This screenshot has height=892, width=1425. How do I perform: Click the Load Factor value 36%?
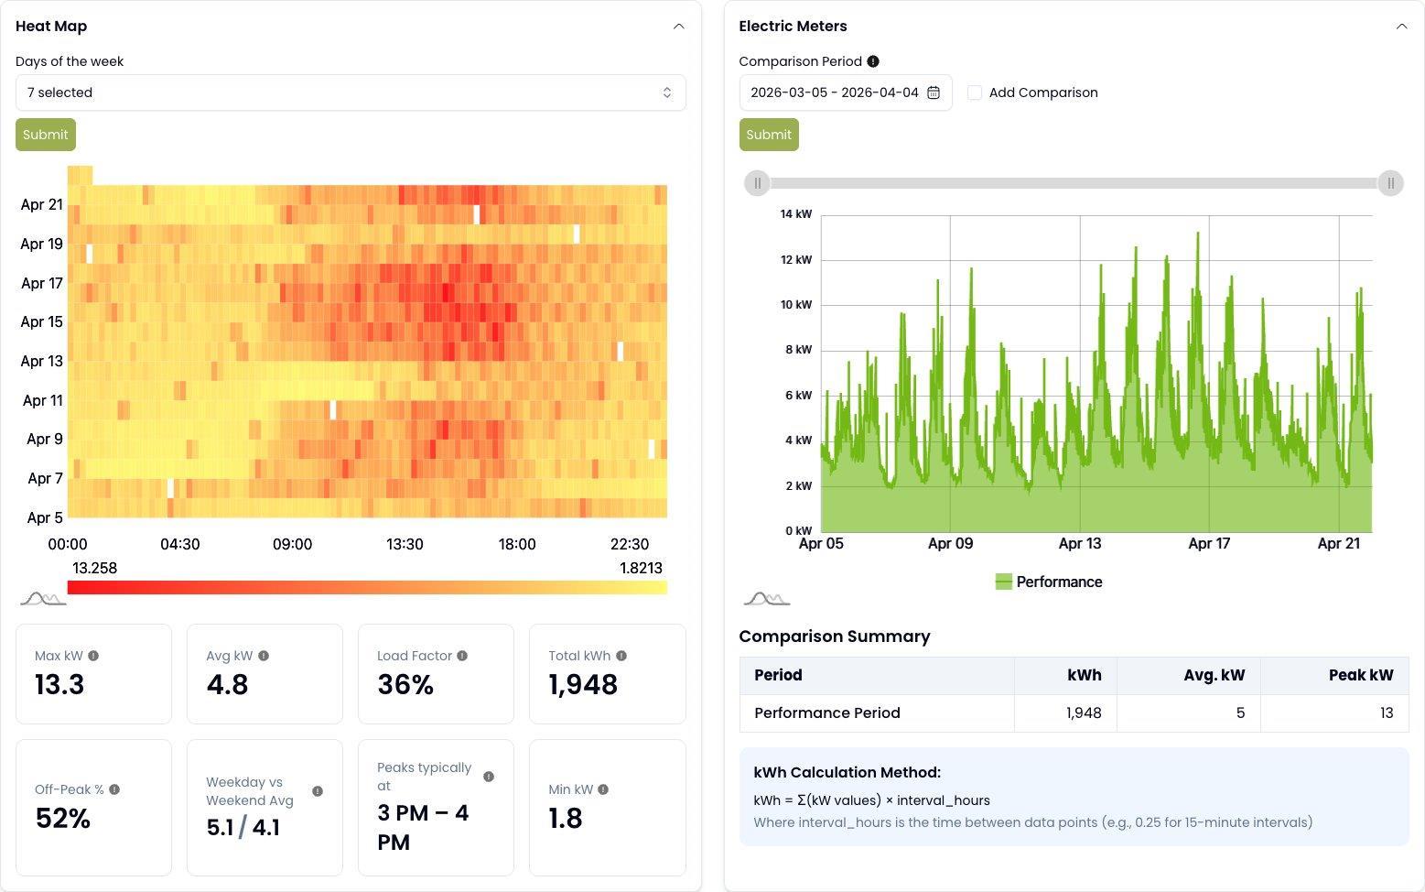click(405, 685)
